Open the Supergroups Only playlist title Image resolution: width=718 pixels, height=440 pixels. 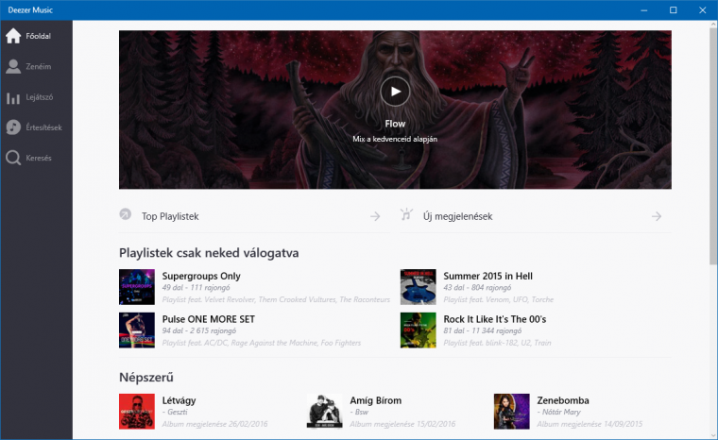201,276
